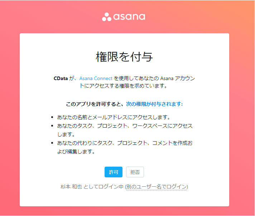Click the user name 杉本 和也
255x216 pixels.
(71, 187)
